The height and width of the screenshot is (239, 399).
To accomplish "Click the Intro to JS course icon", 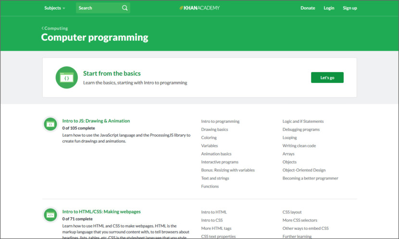I will (x=50, y=124).
